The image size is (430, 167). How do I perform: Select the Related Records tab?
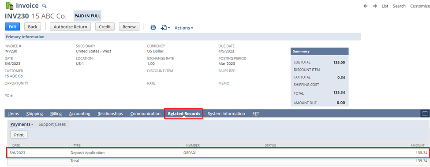pos(184,114)
